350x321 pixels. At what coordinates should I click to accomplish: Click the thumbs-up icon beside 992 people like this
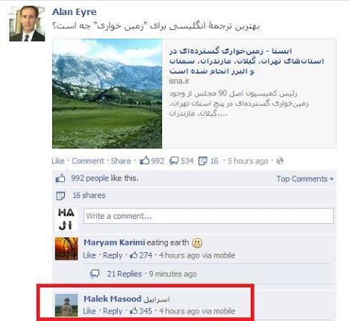[60, 178]
